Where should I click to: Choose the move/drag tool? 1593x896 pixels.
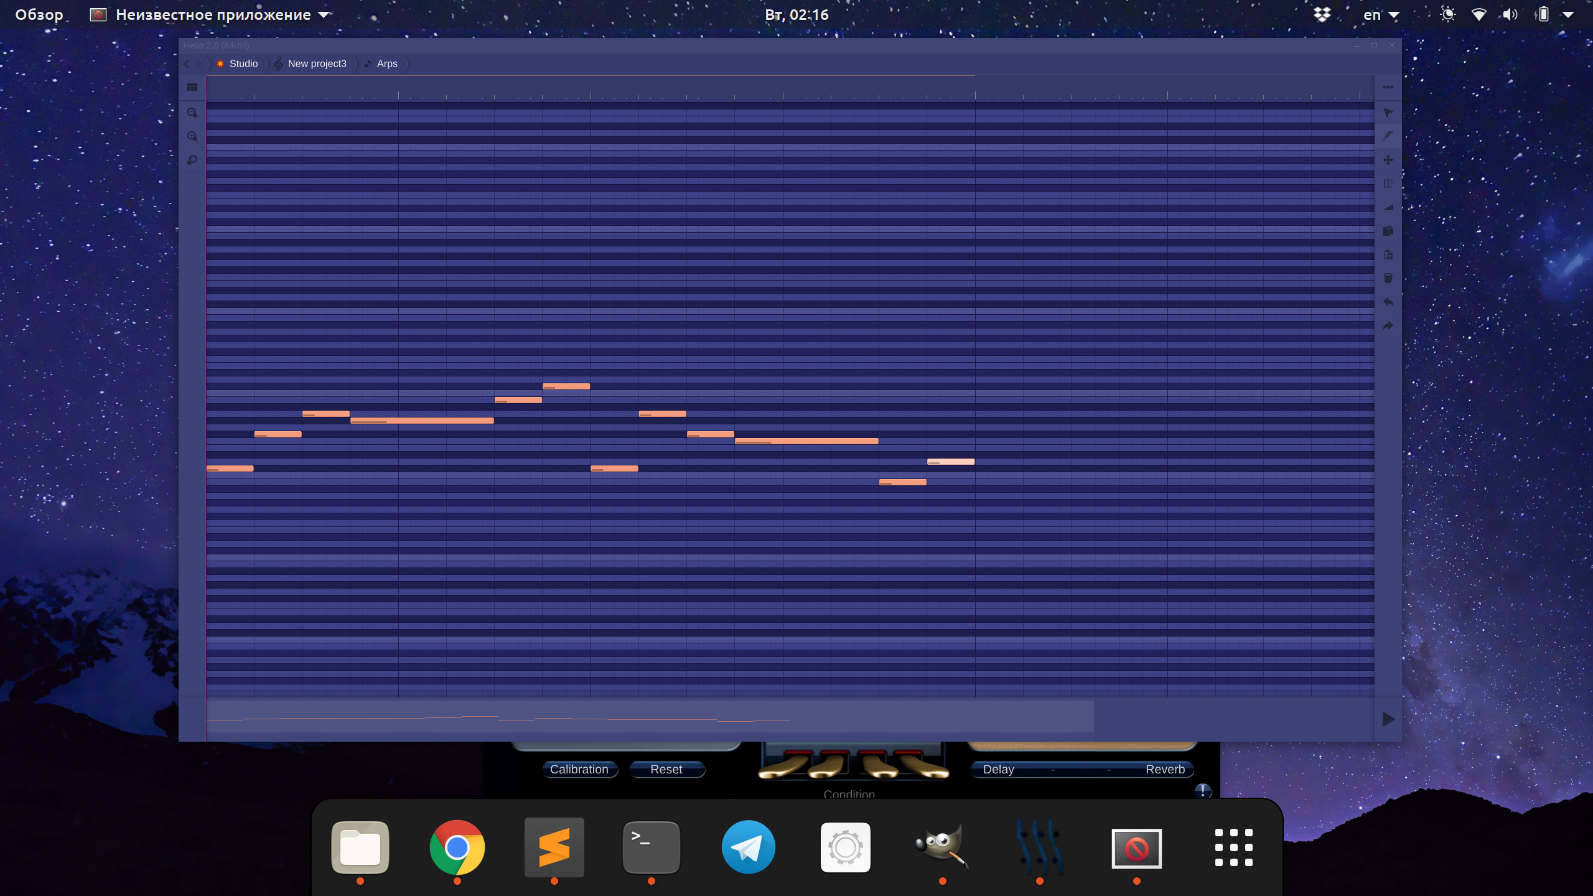coord(1388,160)
